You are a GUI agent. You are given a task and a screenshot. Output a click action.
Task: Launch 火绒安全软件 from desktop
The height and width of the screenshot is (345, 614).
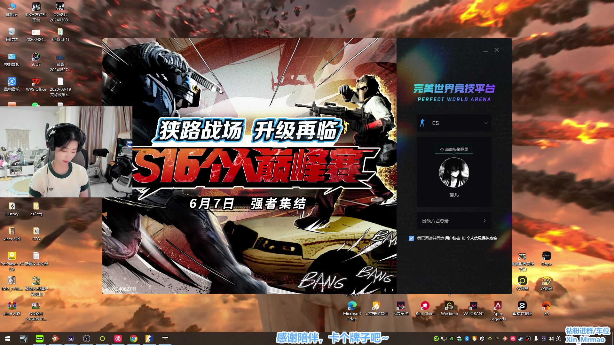(376, 309)
